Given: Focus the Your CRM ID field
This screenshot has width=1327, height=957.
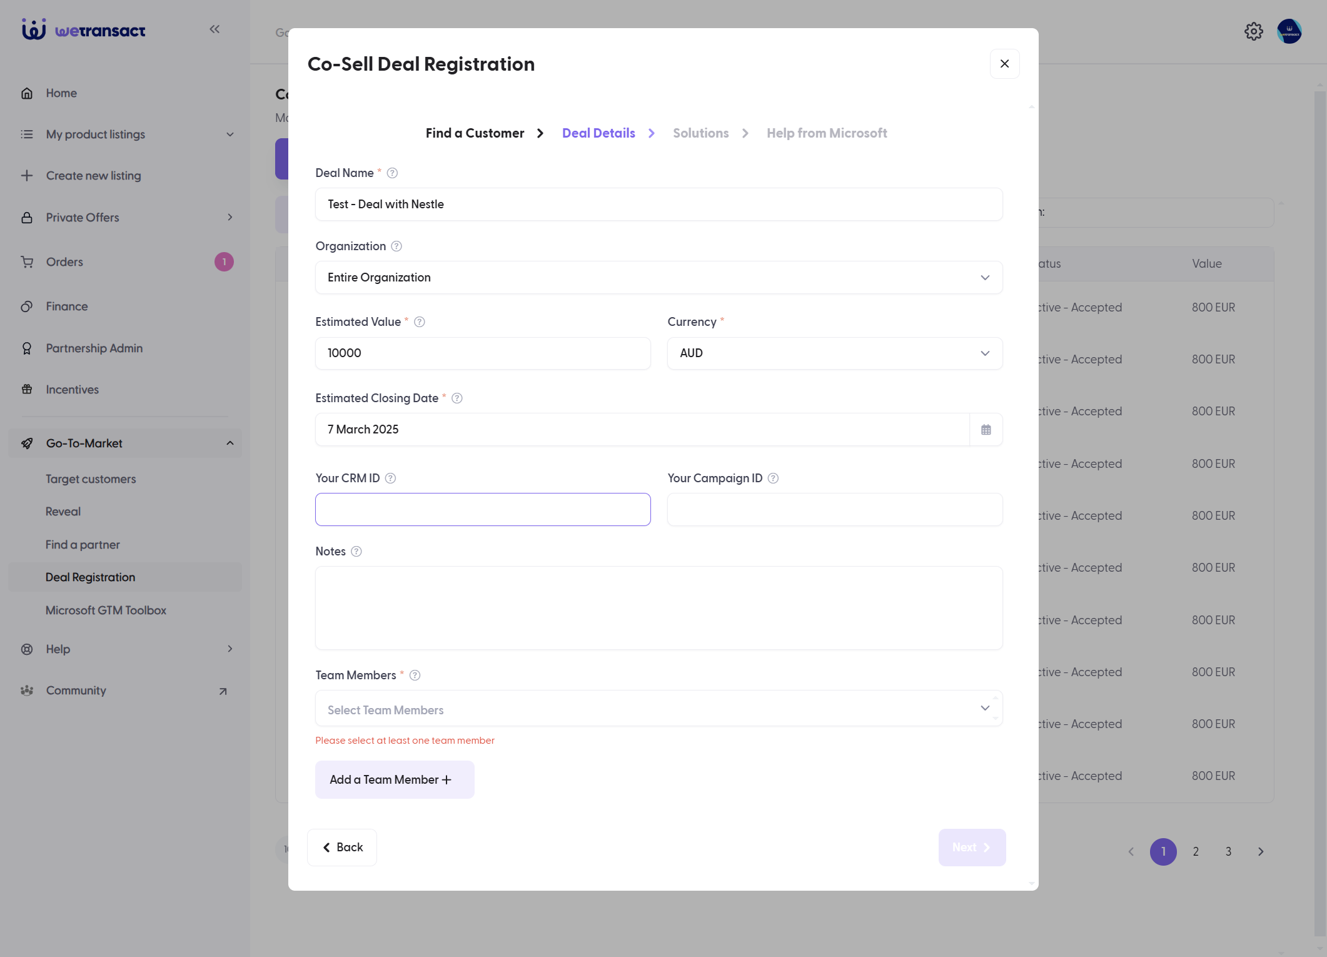Looking at the screenshot, I should pyautogui.click(x=483, y=510).
